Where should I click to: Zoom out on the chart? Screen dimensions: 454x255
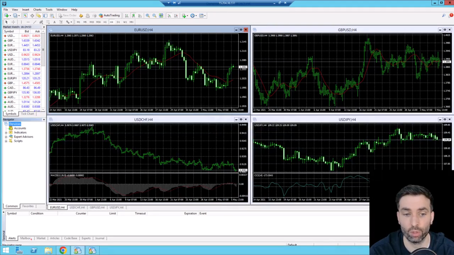coord(154,15)
